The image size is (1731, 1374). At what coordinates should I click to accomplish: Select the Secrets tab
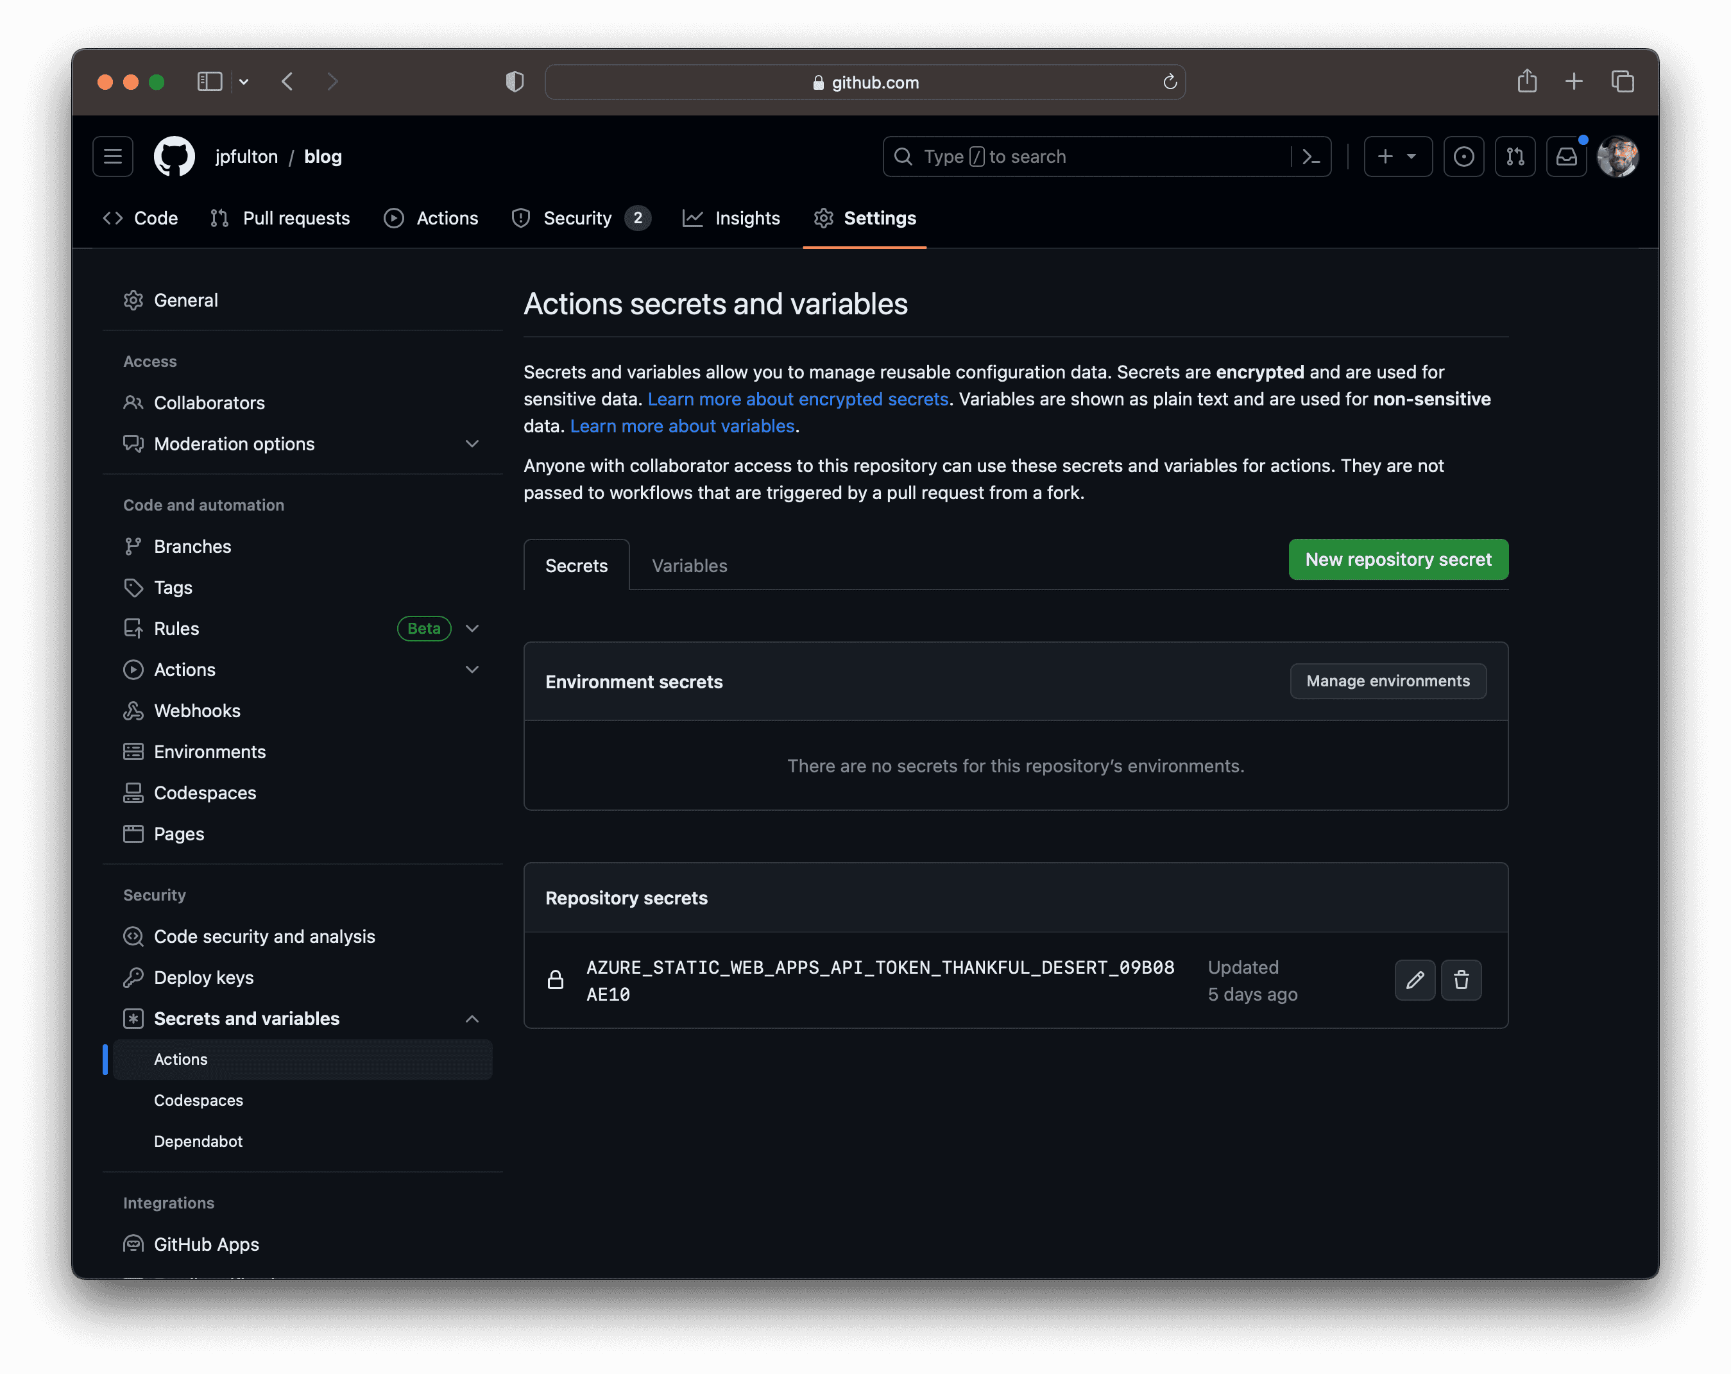pos(576,566)
